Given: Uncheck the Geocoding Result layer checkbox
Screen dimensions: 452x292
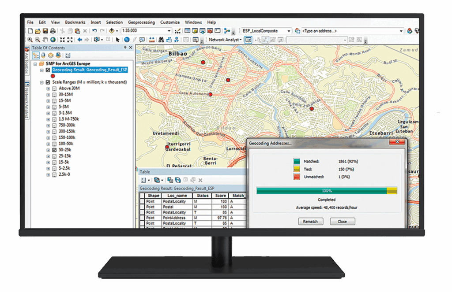Looking at the screenshot, I should tap(48, 70).
